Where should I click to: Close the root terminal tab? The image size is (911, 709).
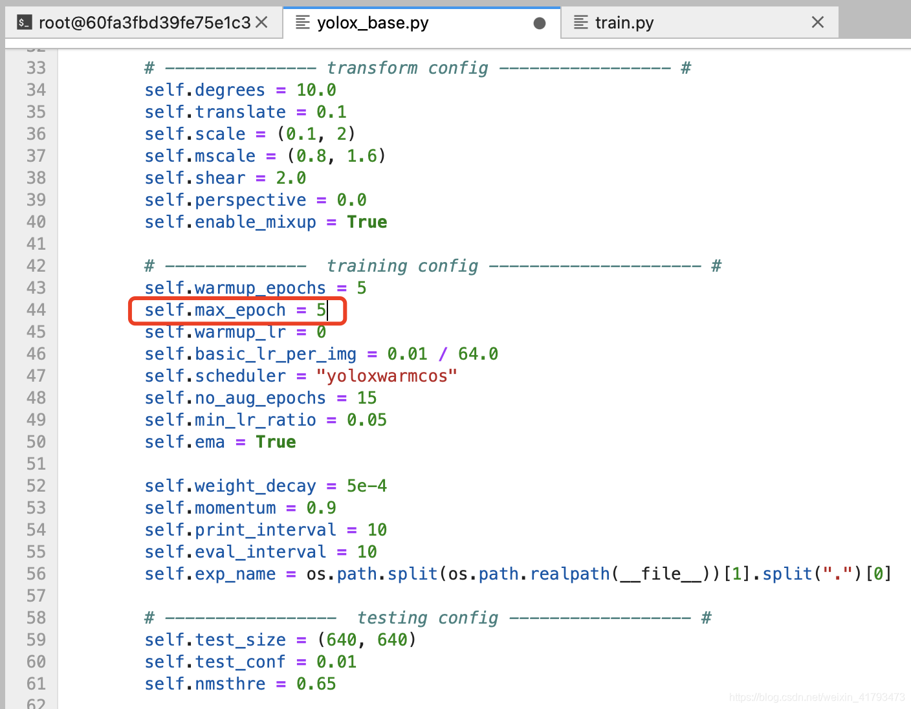[261, 23]
